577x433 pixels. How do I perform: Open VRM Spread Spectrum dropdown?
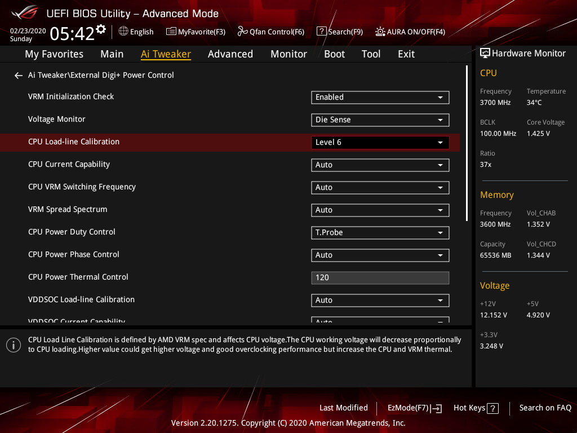point(380,210)
